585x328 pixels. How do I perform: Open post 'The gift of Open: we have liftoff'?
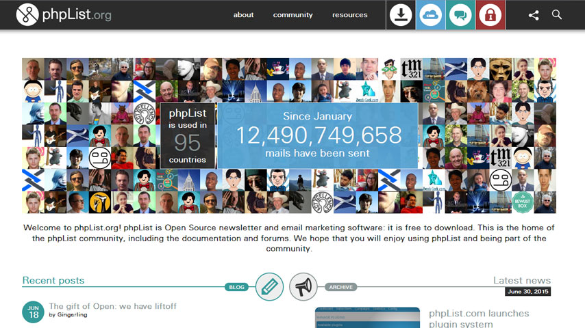[x=112, y=306]
